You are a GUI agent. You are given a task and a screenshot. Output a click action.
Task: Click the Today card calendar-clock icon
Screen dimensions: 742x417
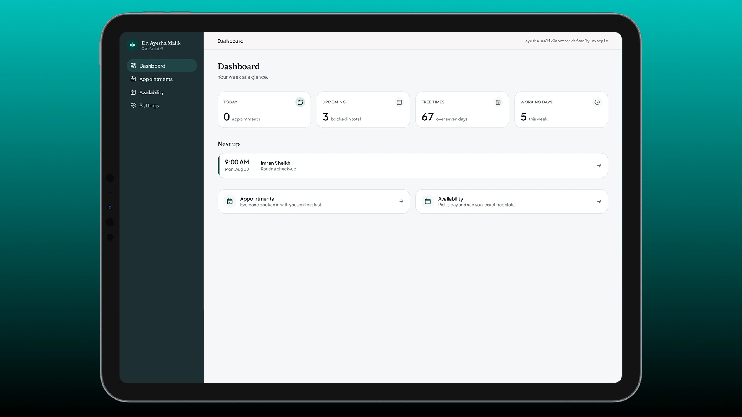click(x=300, y=102)
